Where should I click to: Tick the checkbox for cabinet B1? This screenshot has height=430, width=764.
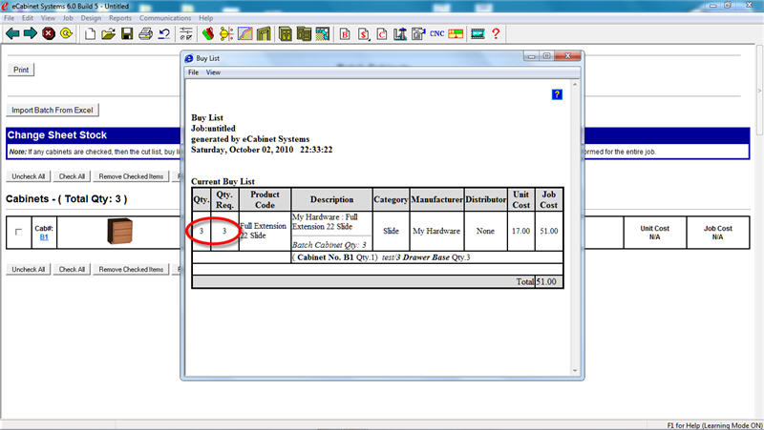click(18, 232)
